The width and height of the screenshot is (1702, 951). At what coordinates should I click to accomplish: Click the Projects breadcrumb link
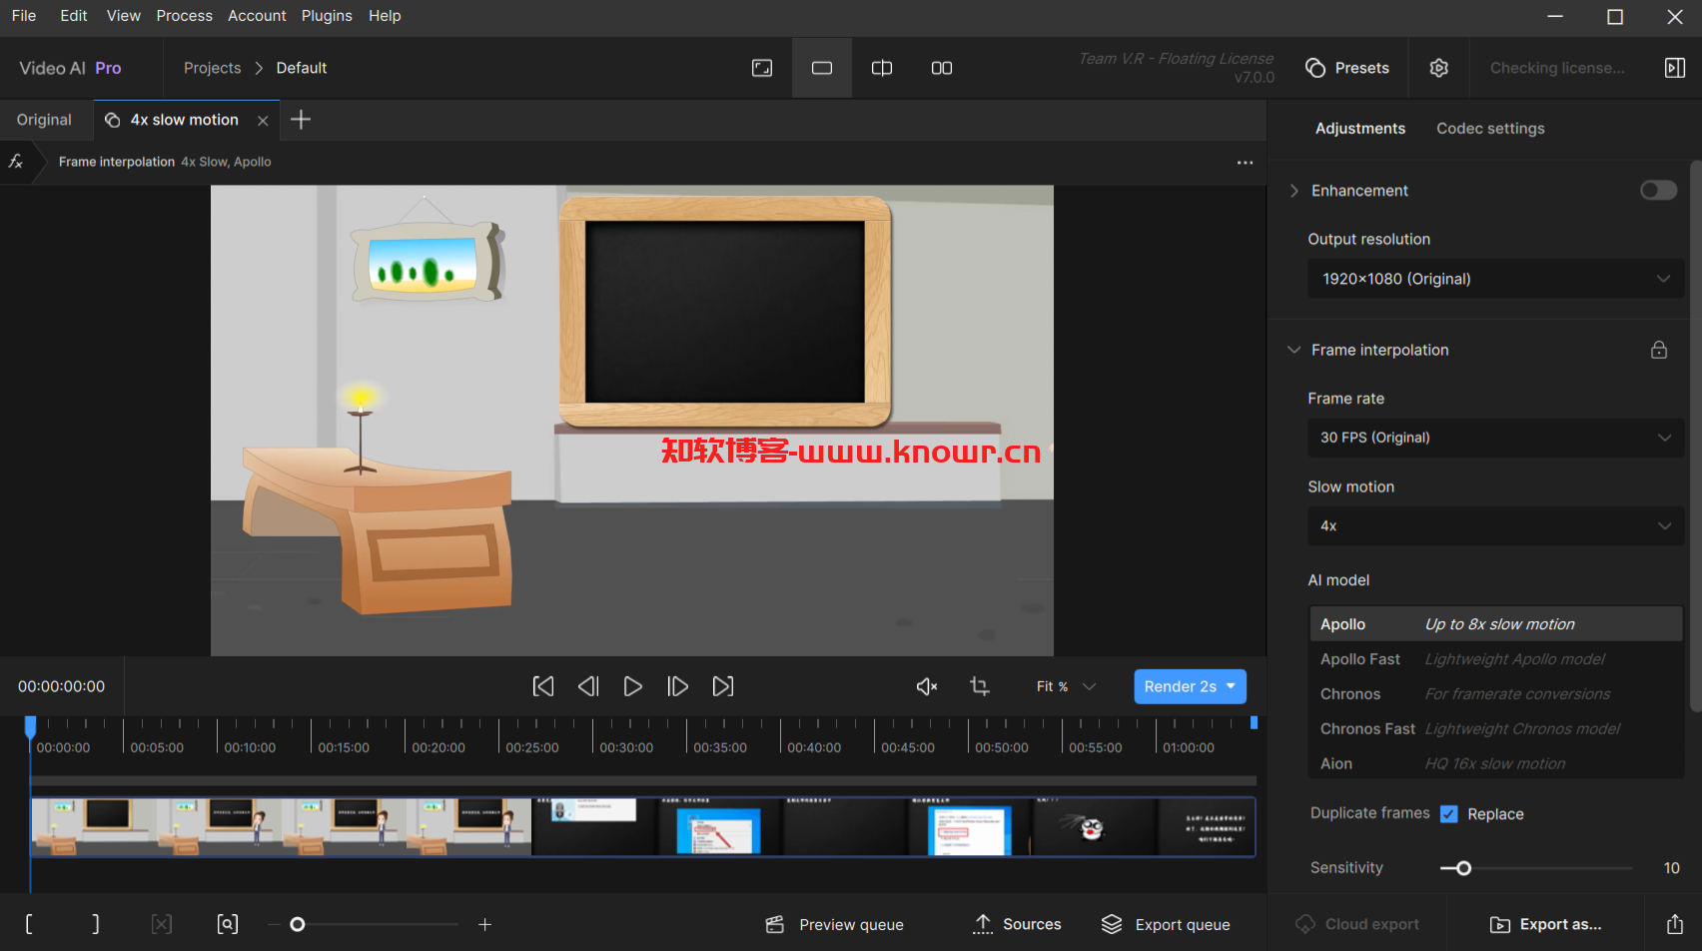pos(212,68)
